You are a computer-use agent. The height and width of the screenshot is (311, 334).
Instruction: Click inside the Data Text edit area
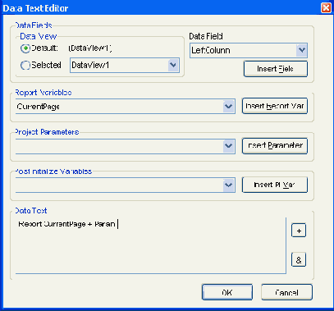pos(151,245)
